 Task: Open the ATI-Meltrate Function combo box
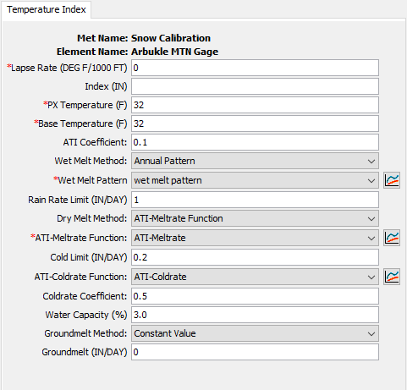255,238
